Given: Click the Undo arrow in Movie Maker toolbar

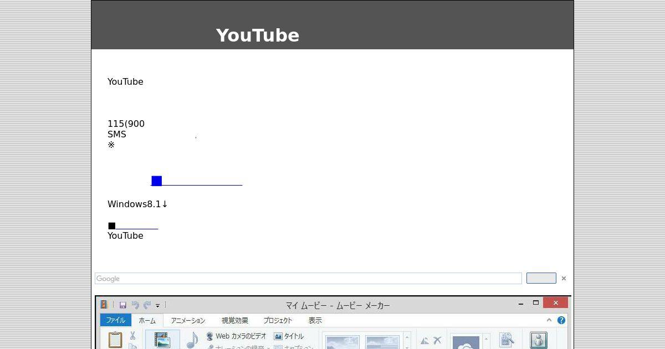Looking at the screenshot, I should tap(135, 305).
